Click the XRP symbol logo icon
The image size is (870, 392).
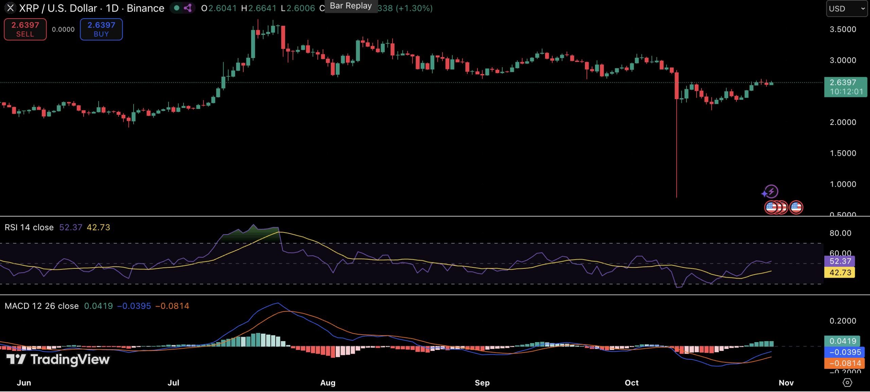(x=10, y=8)
